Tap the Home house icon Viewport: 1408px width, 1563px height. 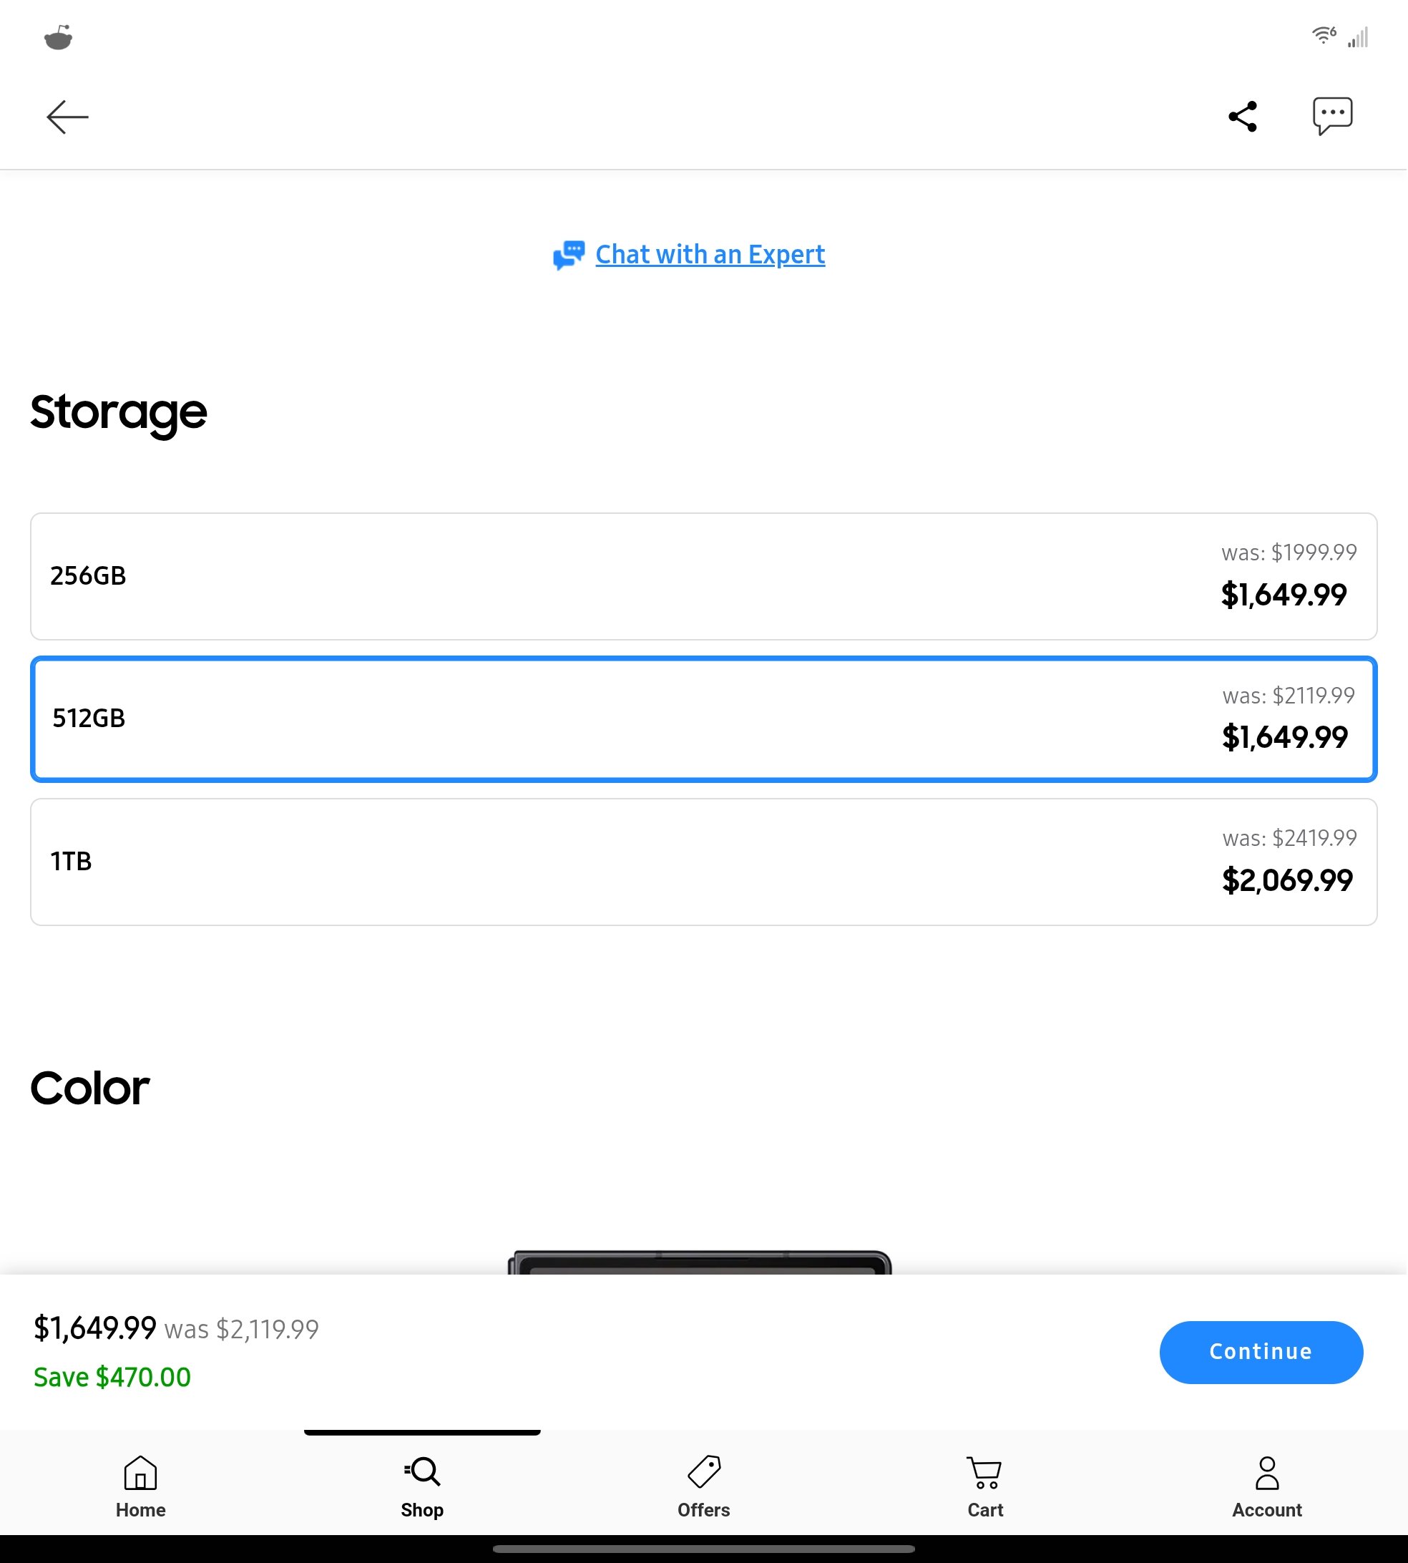coord(141,1473)
